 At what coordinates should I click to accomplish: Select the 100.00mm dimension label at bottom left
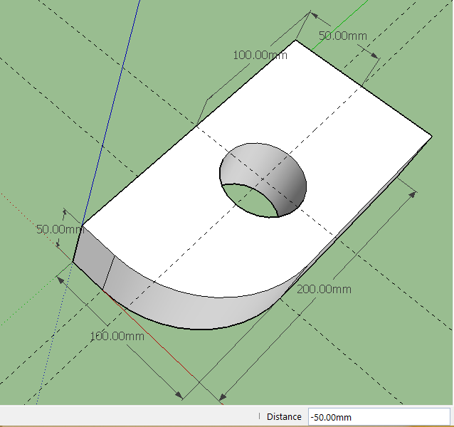point(117,335)
